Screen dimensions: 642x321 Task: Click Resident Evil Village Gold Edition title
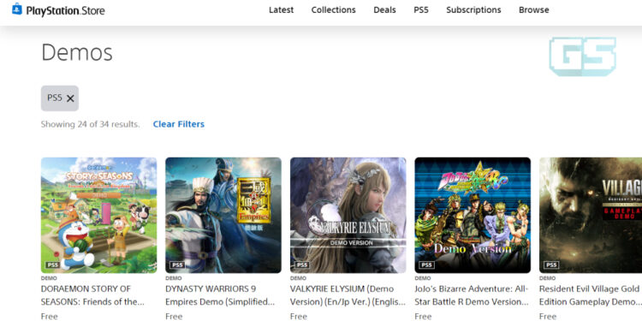pos(590,295)
